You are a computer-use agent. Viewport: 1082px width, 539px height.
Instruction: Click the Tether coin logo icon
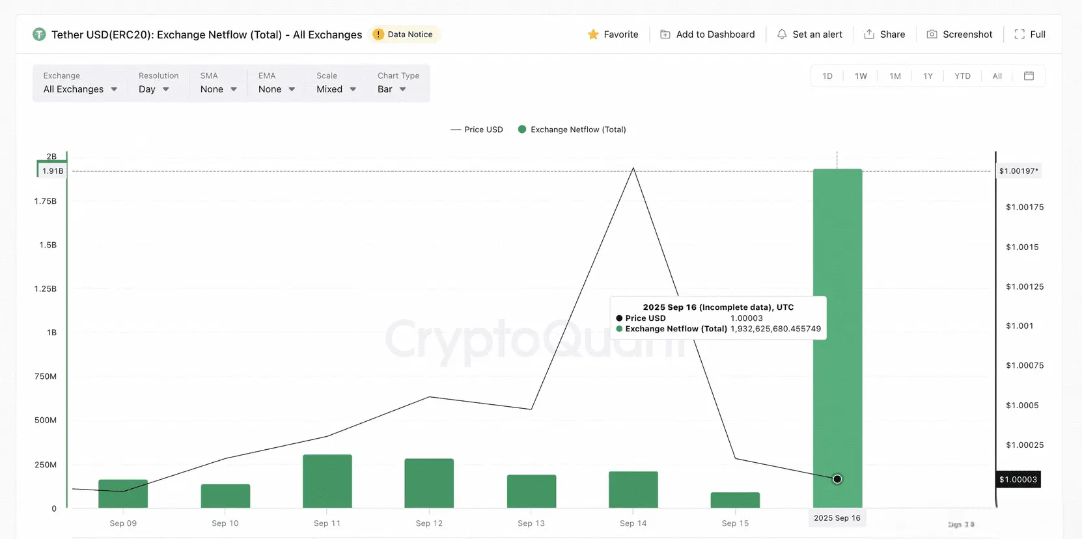[39, 35]
